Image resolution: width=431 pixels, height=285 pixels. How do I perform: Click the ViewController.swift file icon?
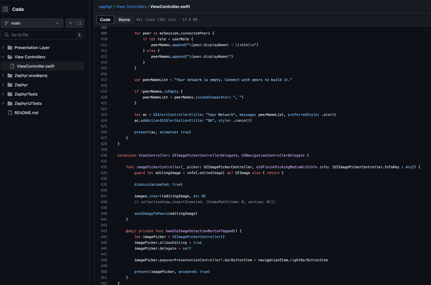point(12,66)
